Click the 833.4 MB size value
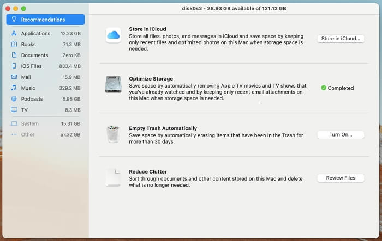The height and width of the screenshot is (241, 382). tap(70, 66)
